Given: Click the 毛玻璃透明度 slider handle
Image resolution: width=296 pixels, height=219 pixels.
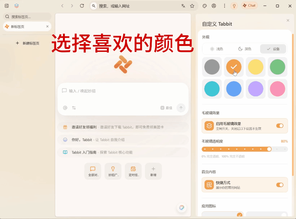Looking at the screenshot, I should [x=269, y=149].
